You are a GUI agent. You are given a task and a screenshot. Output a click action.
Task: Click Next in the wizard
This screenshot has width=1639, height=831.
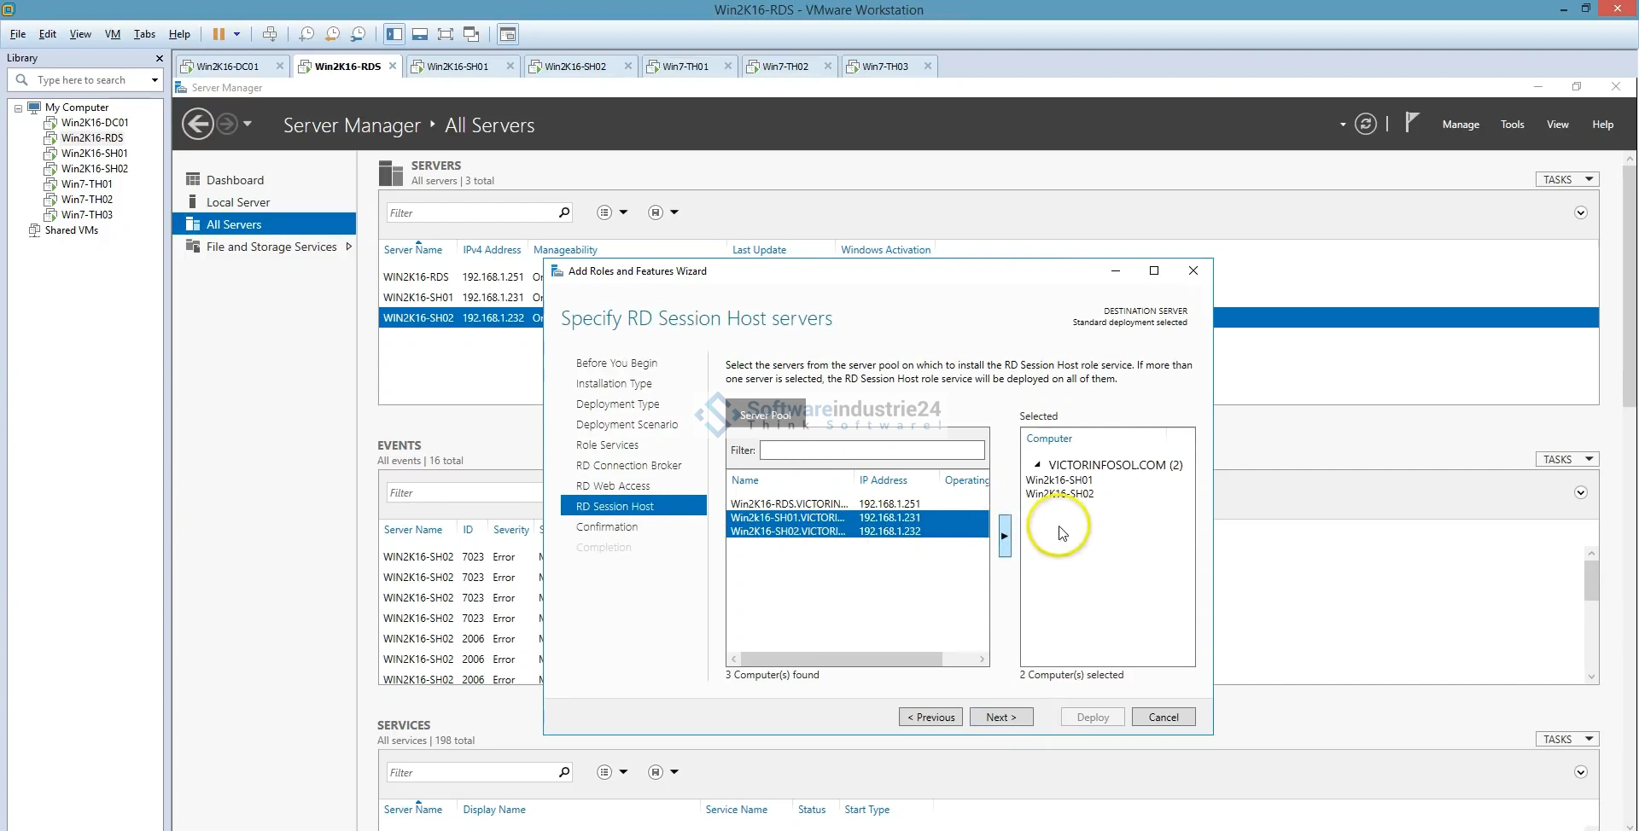pyautogui.click(x=1000, y=718)
